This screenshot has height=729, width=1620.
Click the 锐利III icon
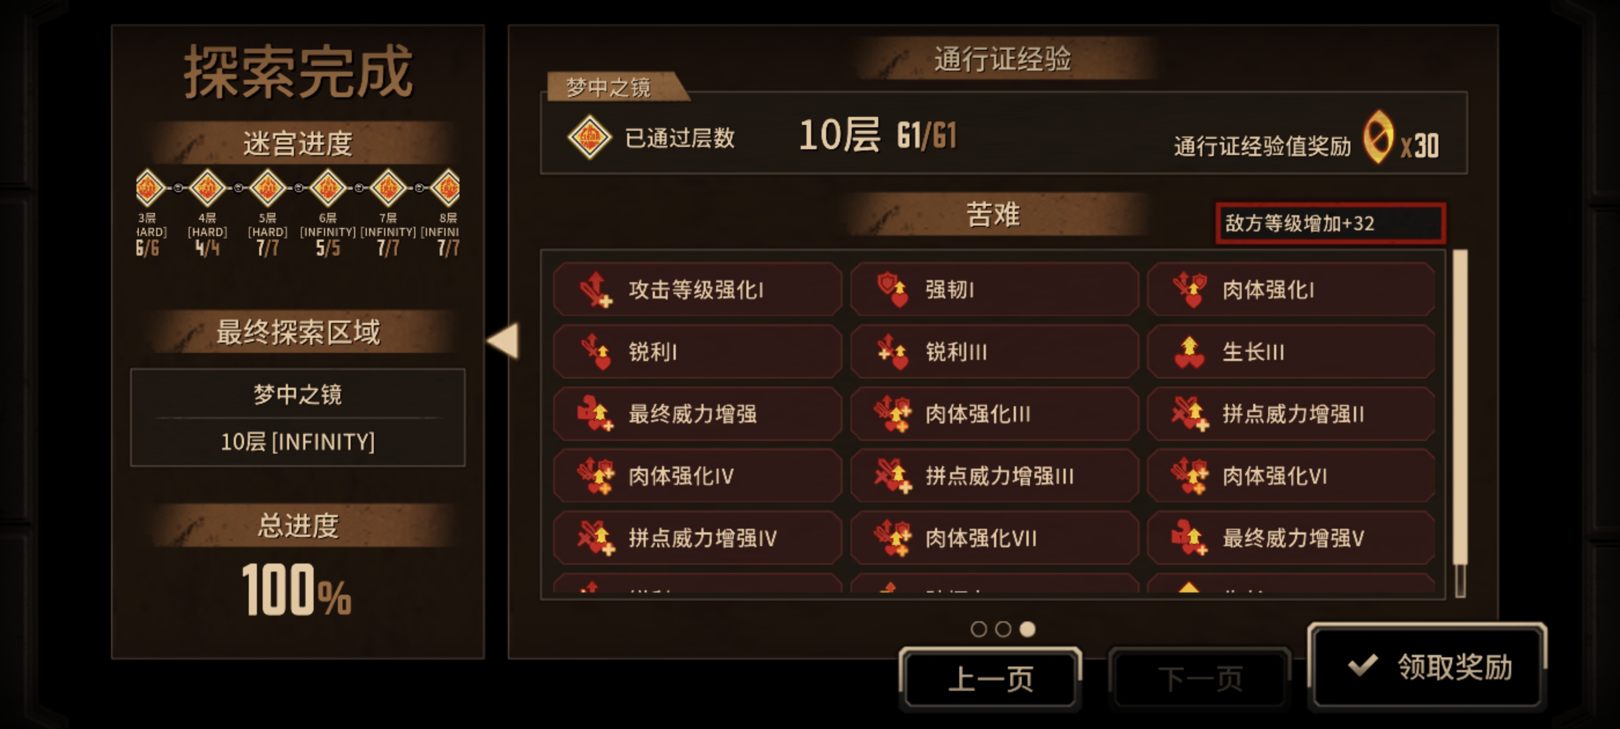(892, 351)
